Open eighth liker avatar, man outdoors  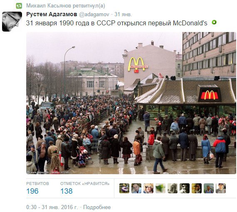209,188
